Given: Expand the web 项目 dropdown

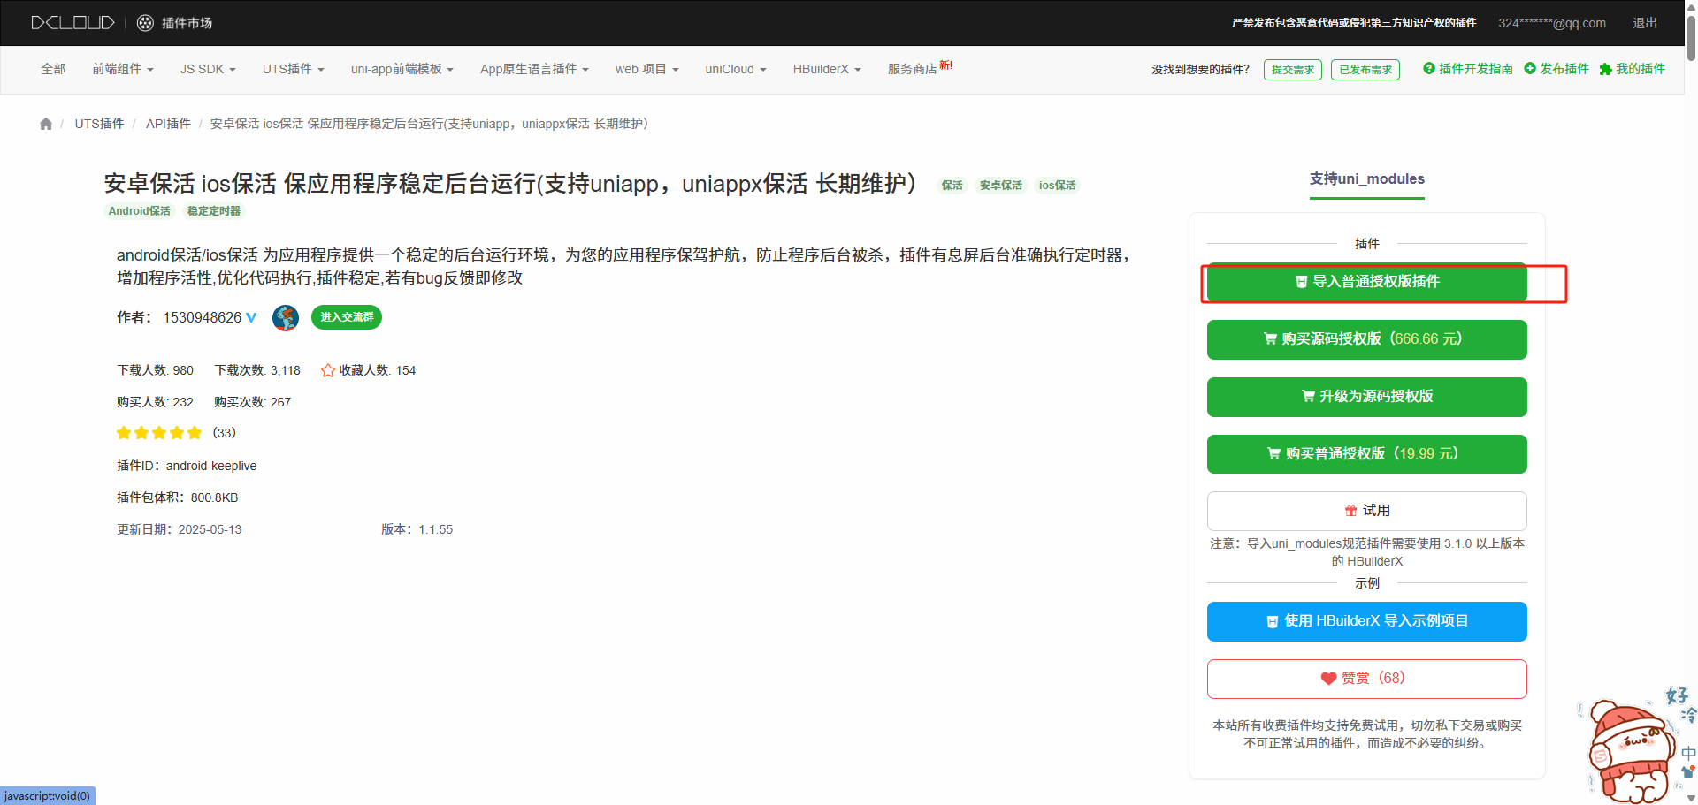Looking at the screenshot, I should (x=647, y=69).
